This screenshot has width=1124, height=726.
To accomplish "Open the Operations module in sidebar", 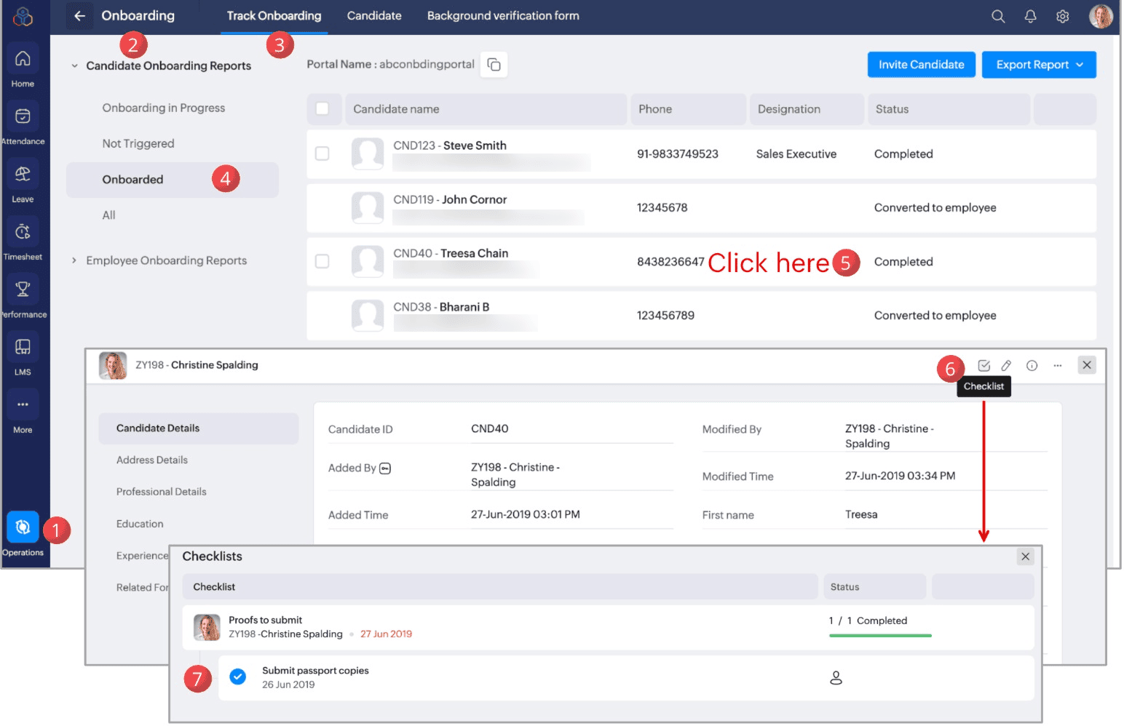I will [23, 527].
